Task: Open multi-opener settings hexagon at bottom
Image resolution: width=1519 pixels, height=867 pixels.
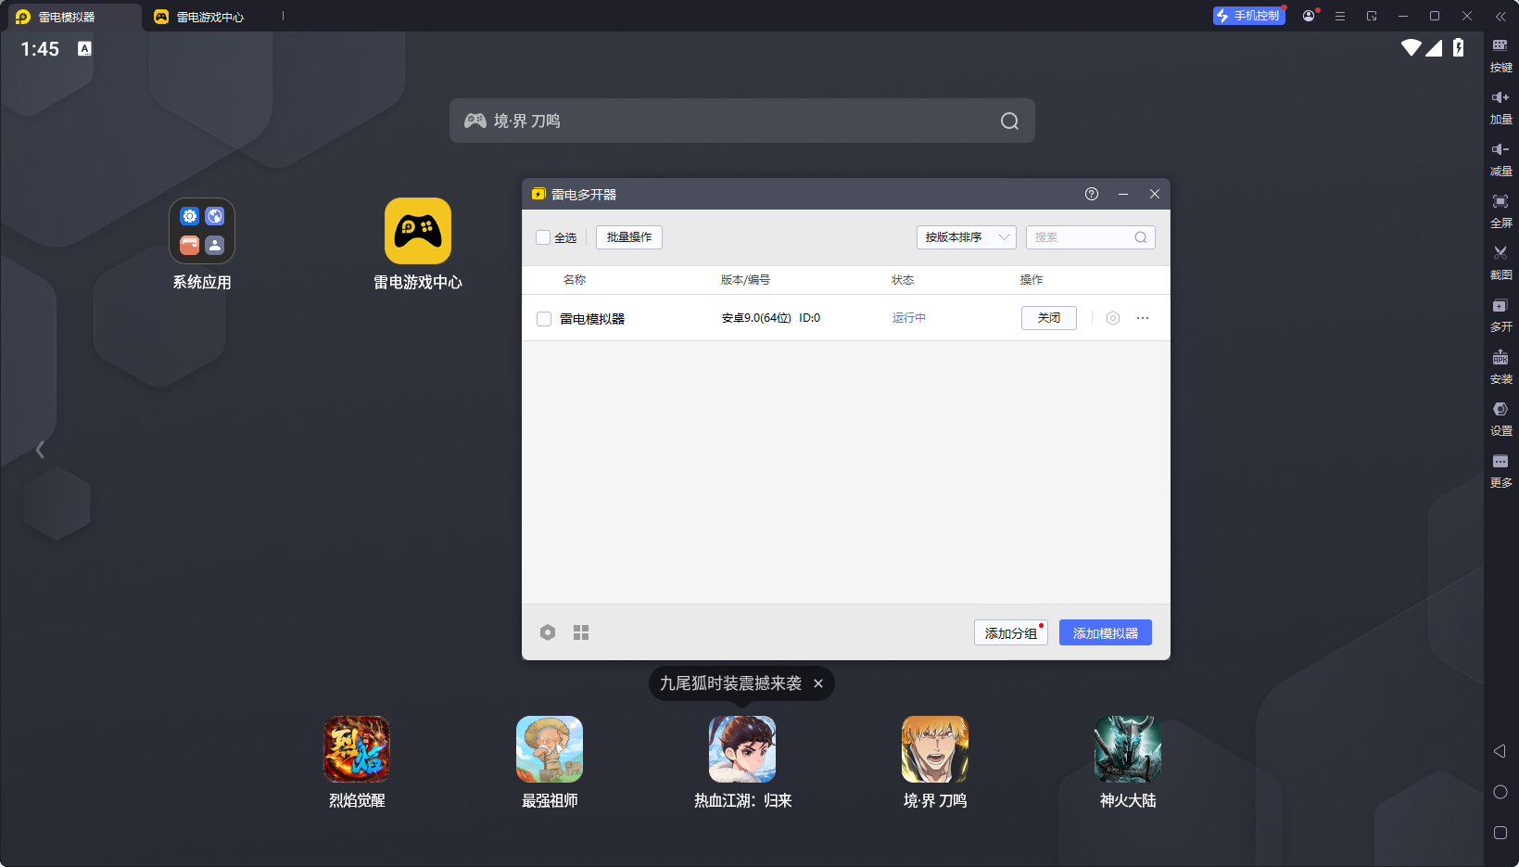Action: (x=548, y=632)
